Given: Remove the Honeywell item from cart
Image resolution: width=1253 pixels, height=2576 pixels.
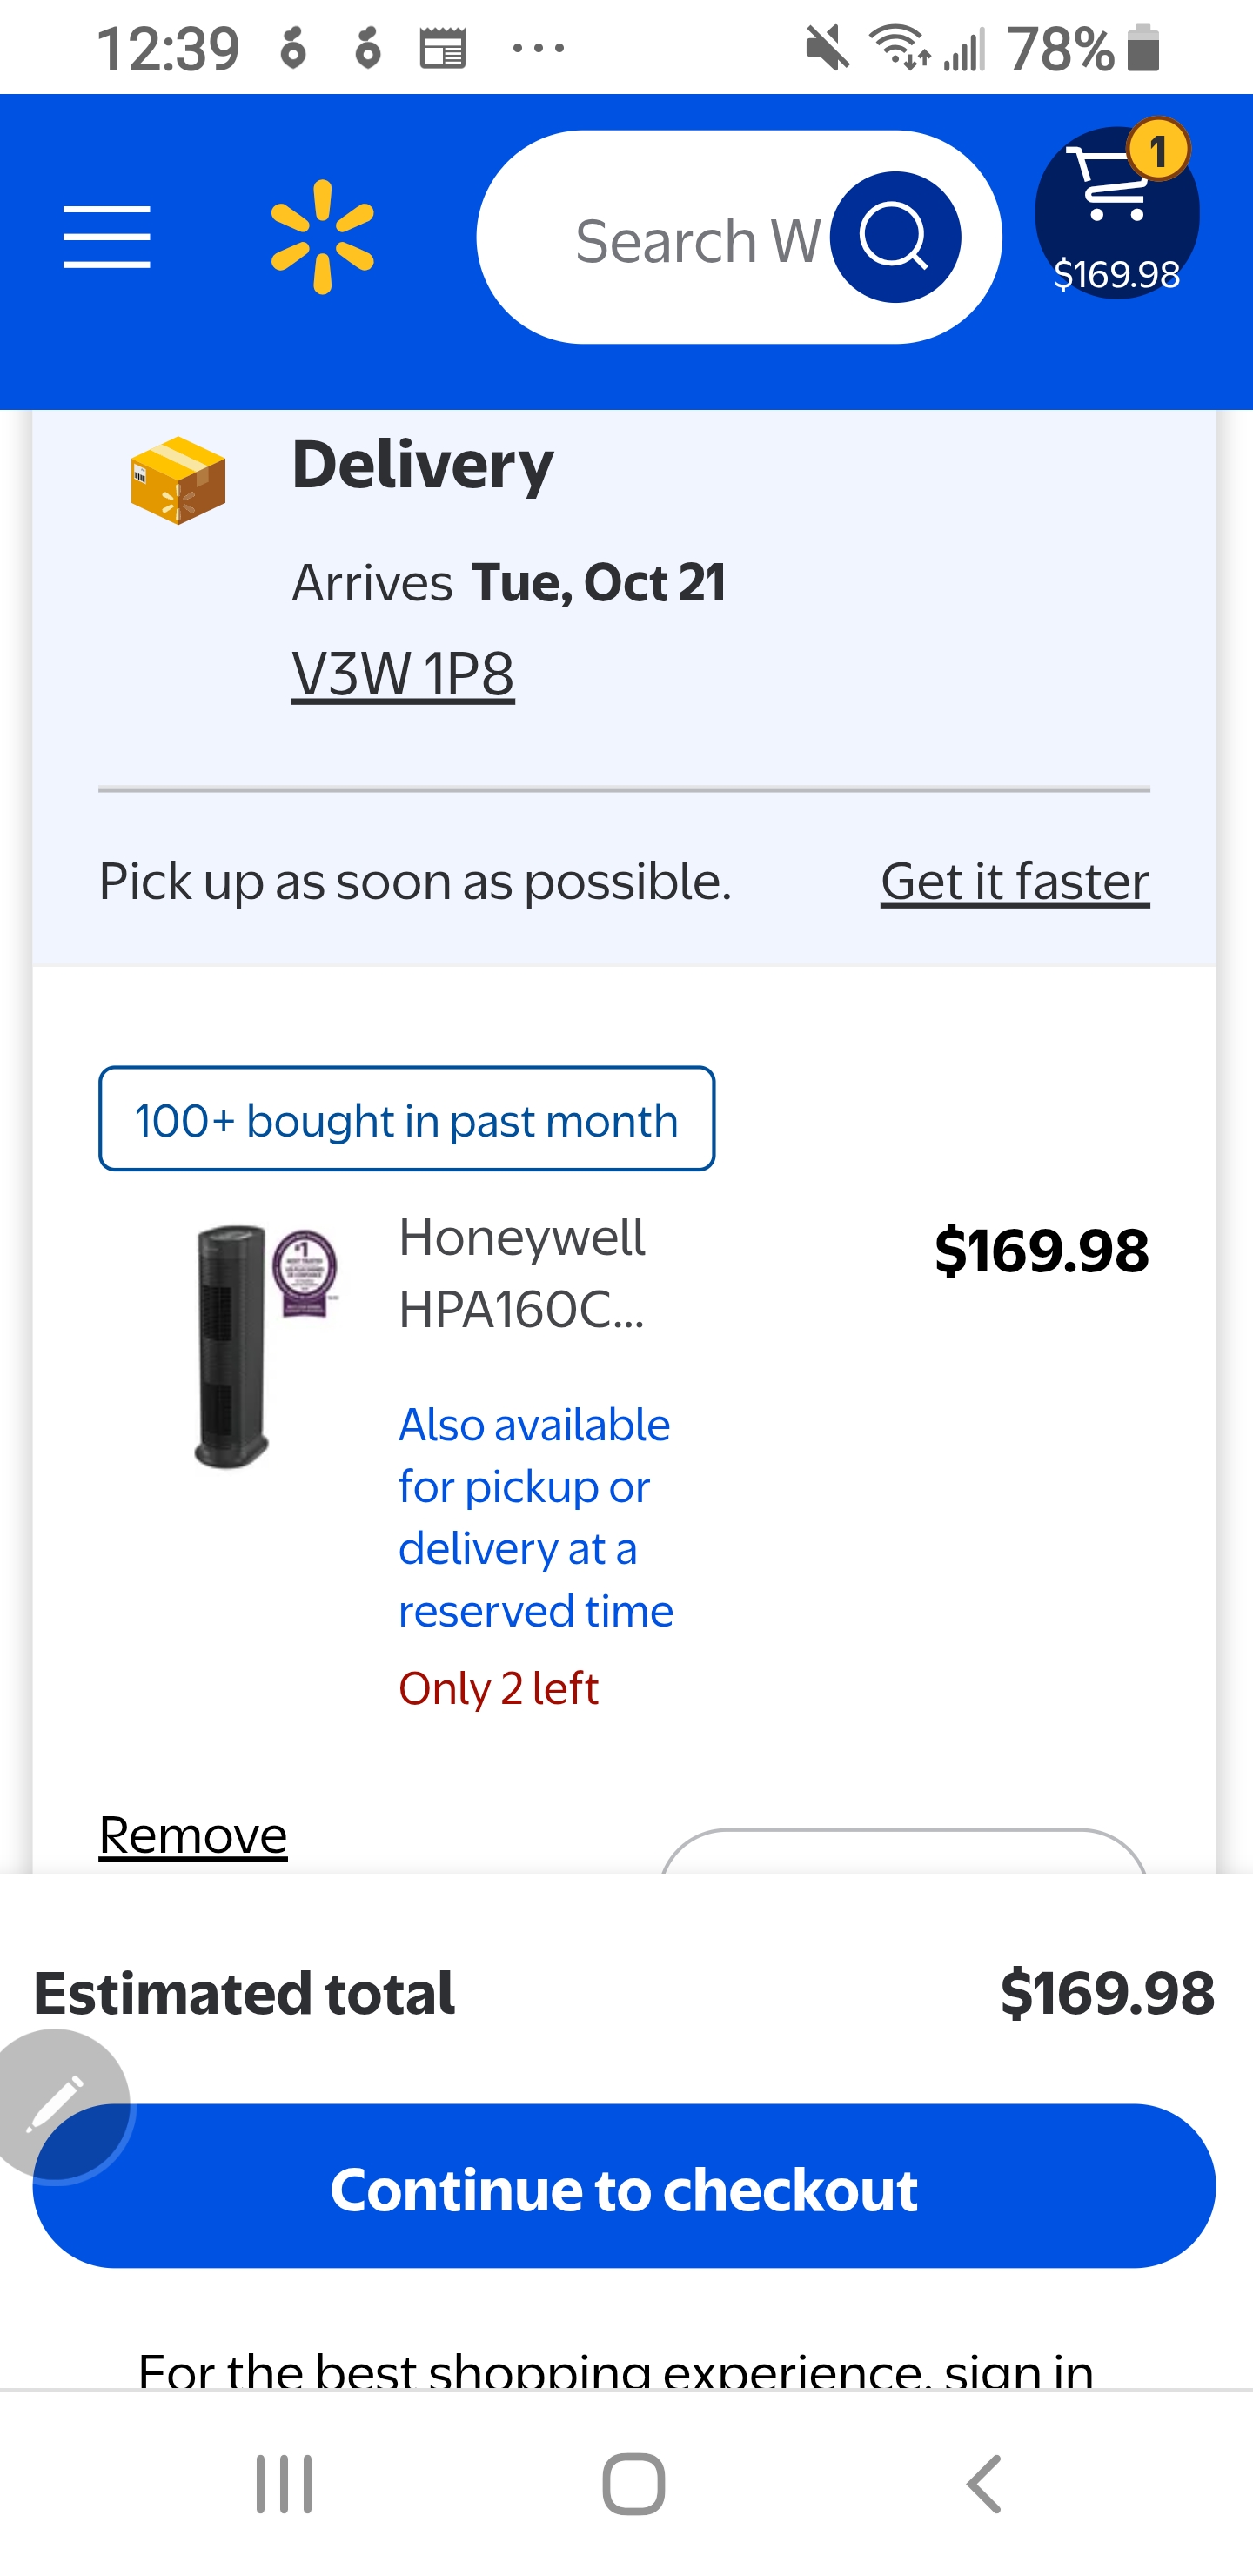Looking at the screenshot, I should click(x=193, y=1834).
